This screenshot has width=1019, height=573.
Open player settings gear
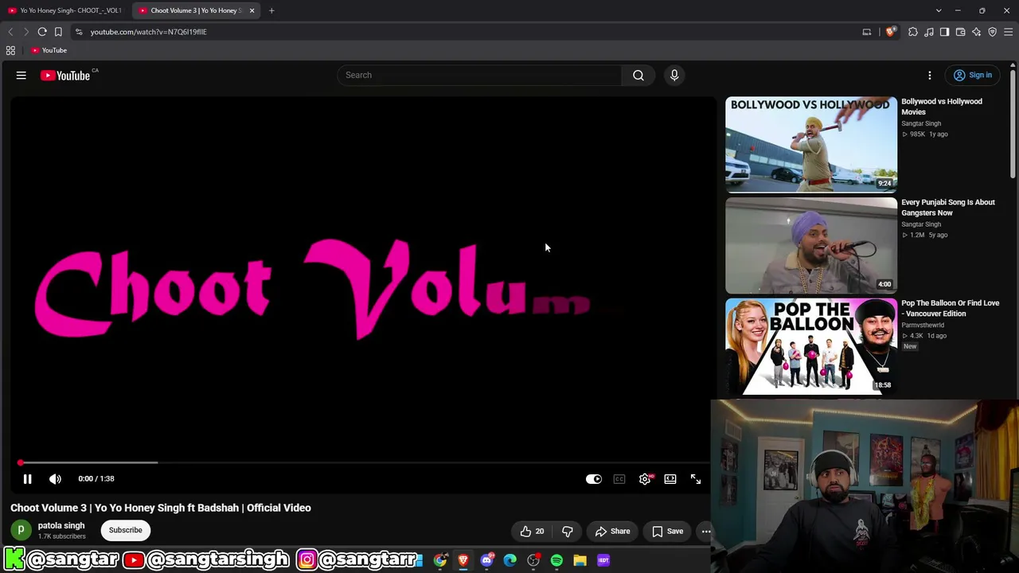click(x=645, y=479)
